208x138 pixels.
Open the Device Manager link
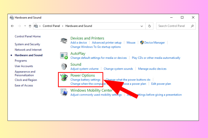154,43
